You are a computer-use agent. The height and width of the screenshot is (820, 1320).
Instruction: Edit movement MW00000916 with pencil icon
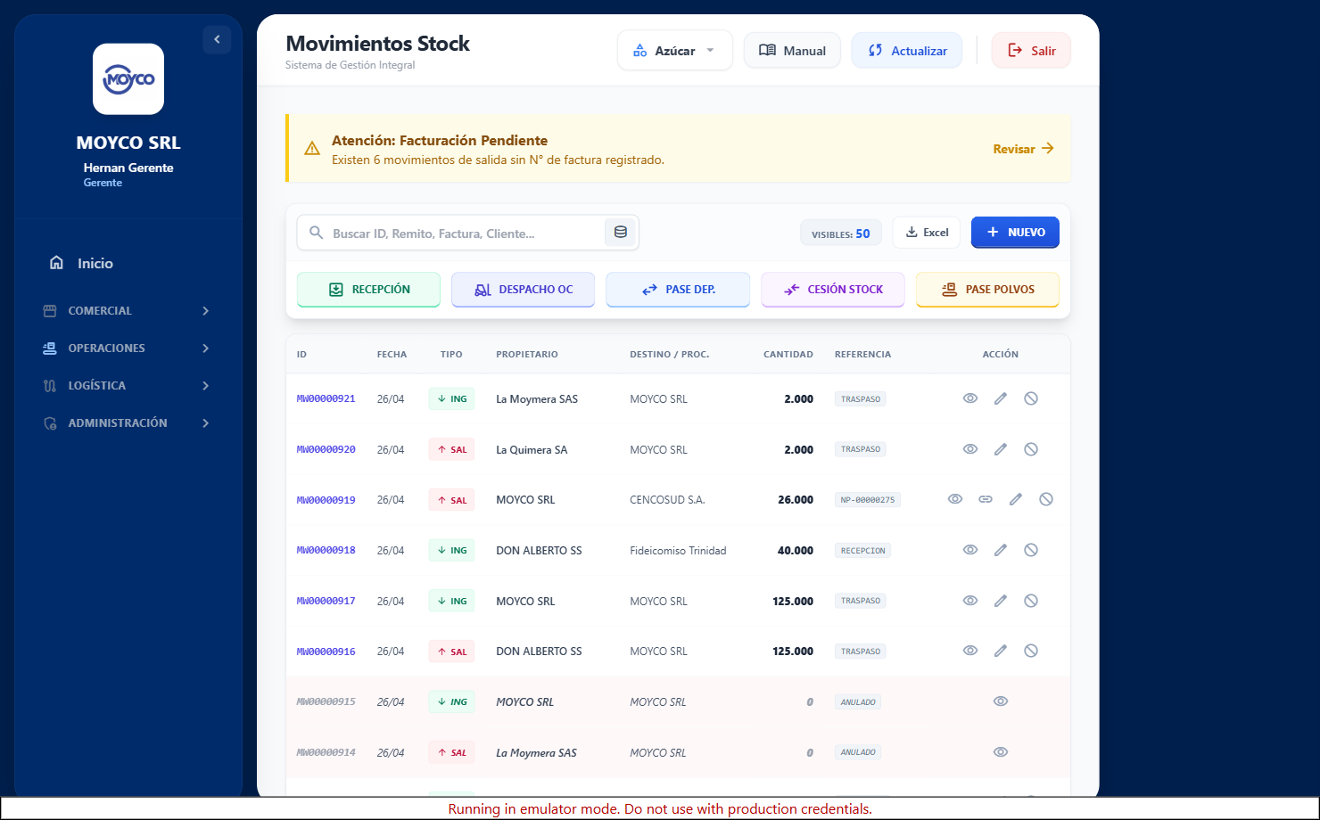click(1001, 651)
